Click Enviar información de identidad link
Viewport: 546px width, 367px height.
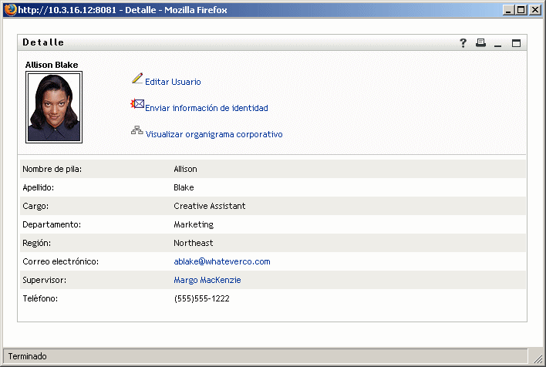coord(206,108)
